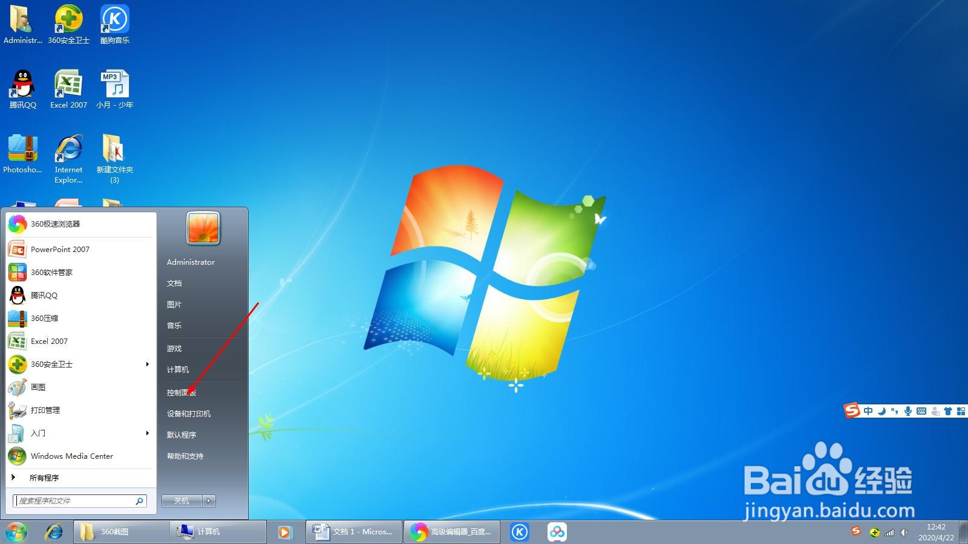Open 图片 from Start menu
The image size is (968, 544).
click(x=174, y=304)
